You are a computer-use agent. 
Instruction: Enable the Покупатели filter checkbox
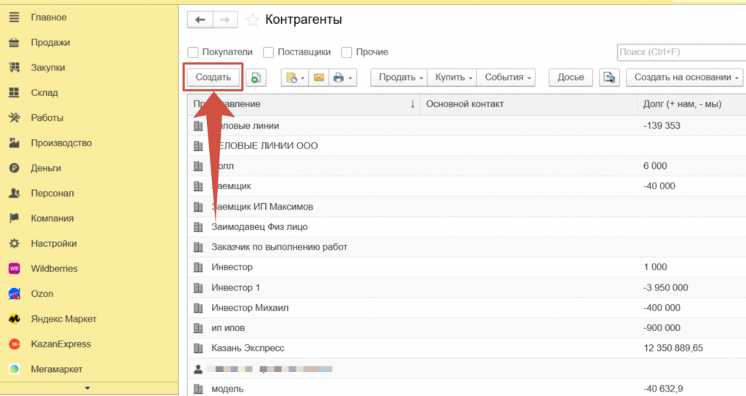[x=193, y=52]
